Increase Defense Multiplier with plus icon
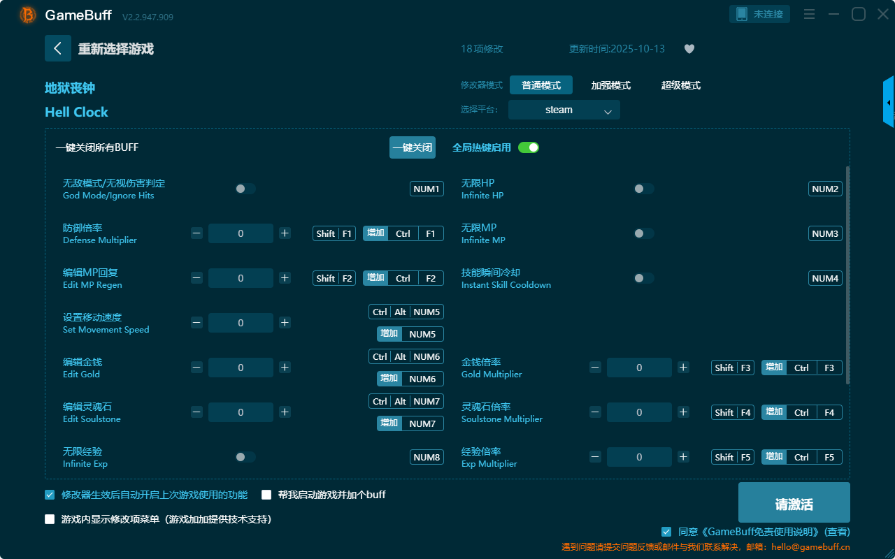The height and width of the screenshot is (559, 895). click(x=285, y=233)
